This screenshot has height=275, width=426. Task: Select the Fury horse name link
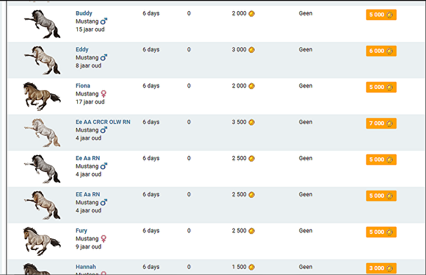point(81,231)
